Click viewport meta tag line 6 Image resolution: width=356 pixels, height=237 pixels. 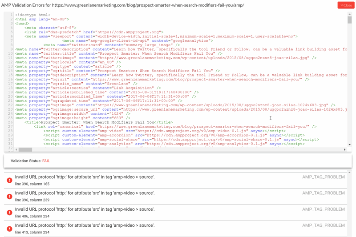161,36
